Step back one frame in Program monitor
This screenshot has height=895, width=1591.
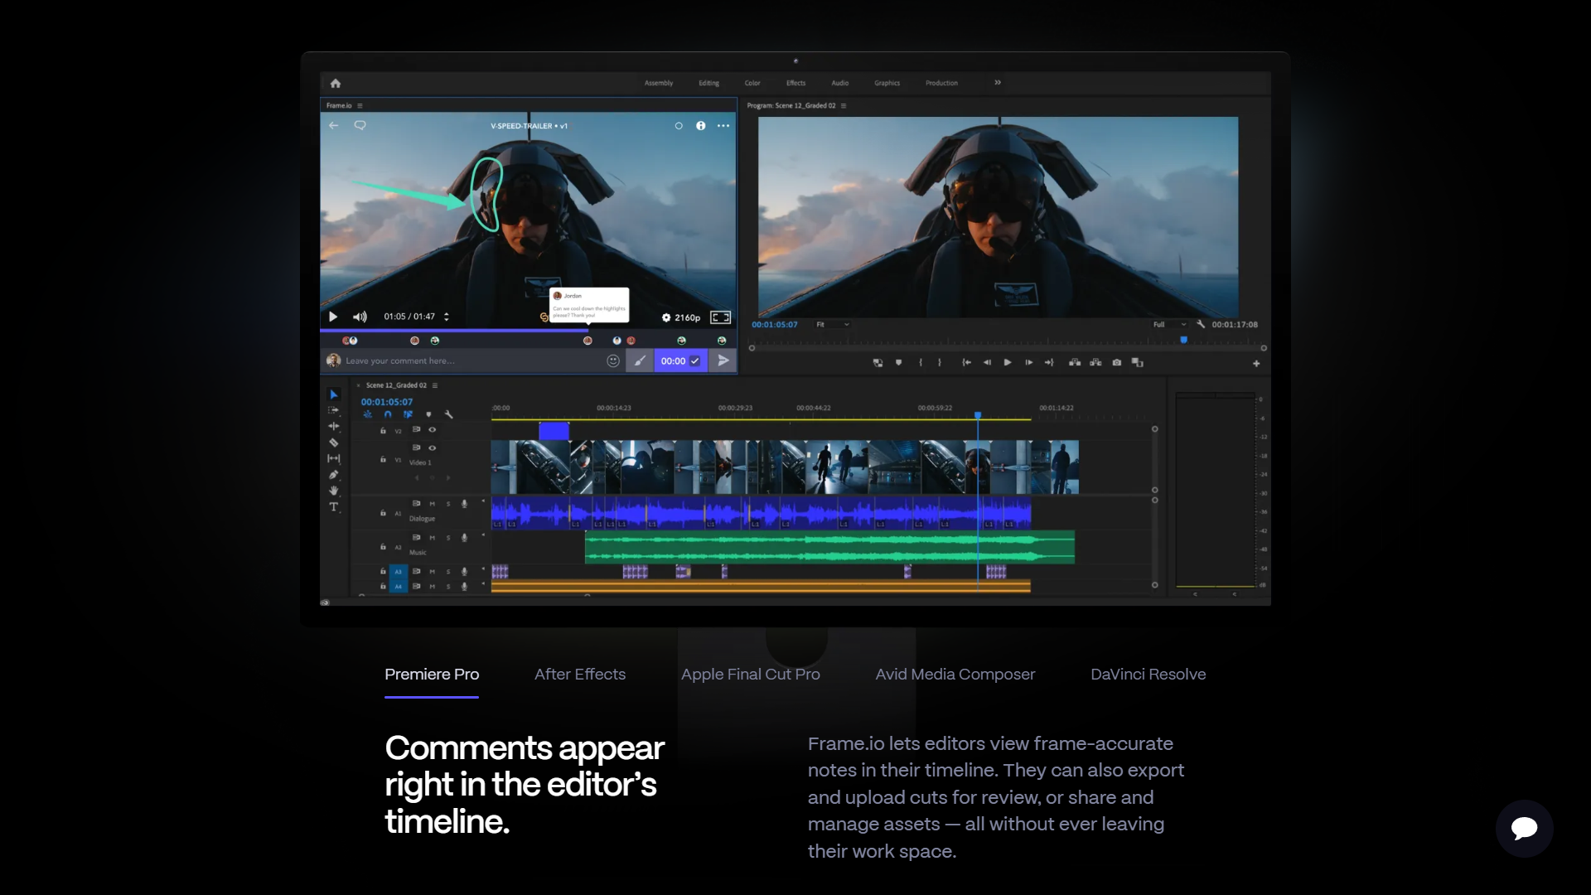point(987,362)
